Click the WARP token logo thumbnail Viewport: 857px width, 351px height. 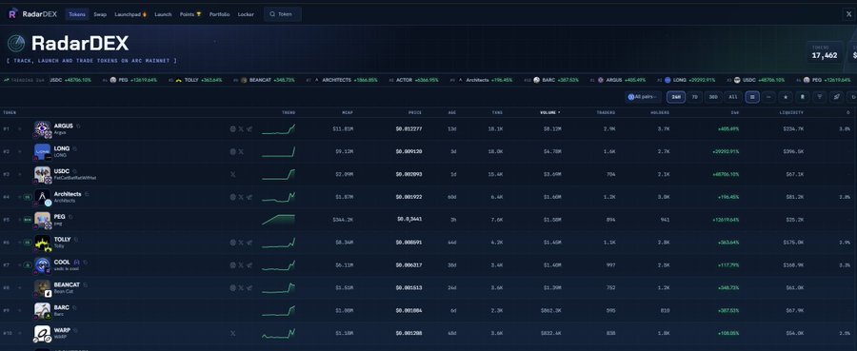click(x=42, y=334)
